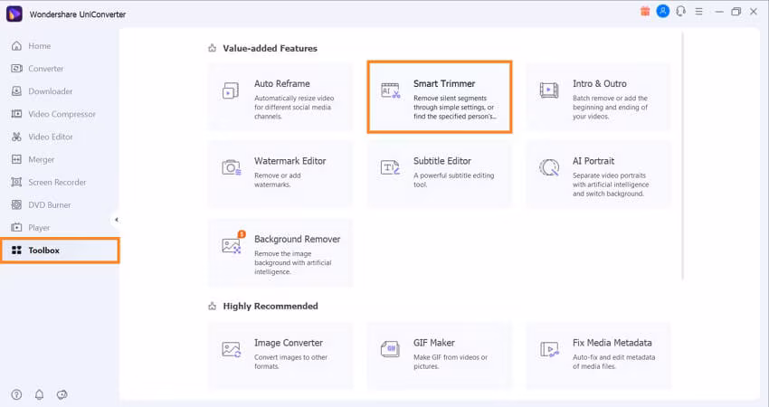The image size is (769, 407).
Task: Click the "Value-added Features" heading text
Action: point(270,48)
